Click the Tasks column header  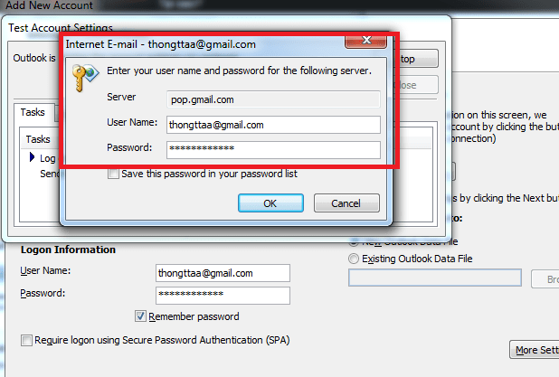pos(38,139)
